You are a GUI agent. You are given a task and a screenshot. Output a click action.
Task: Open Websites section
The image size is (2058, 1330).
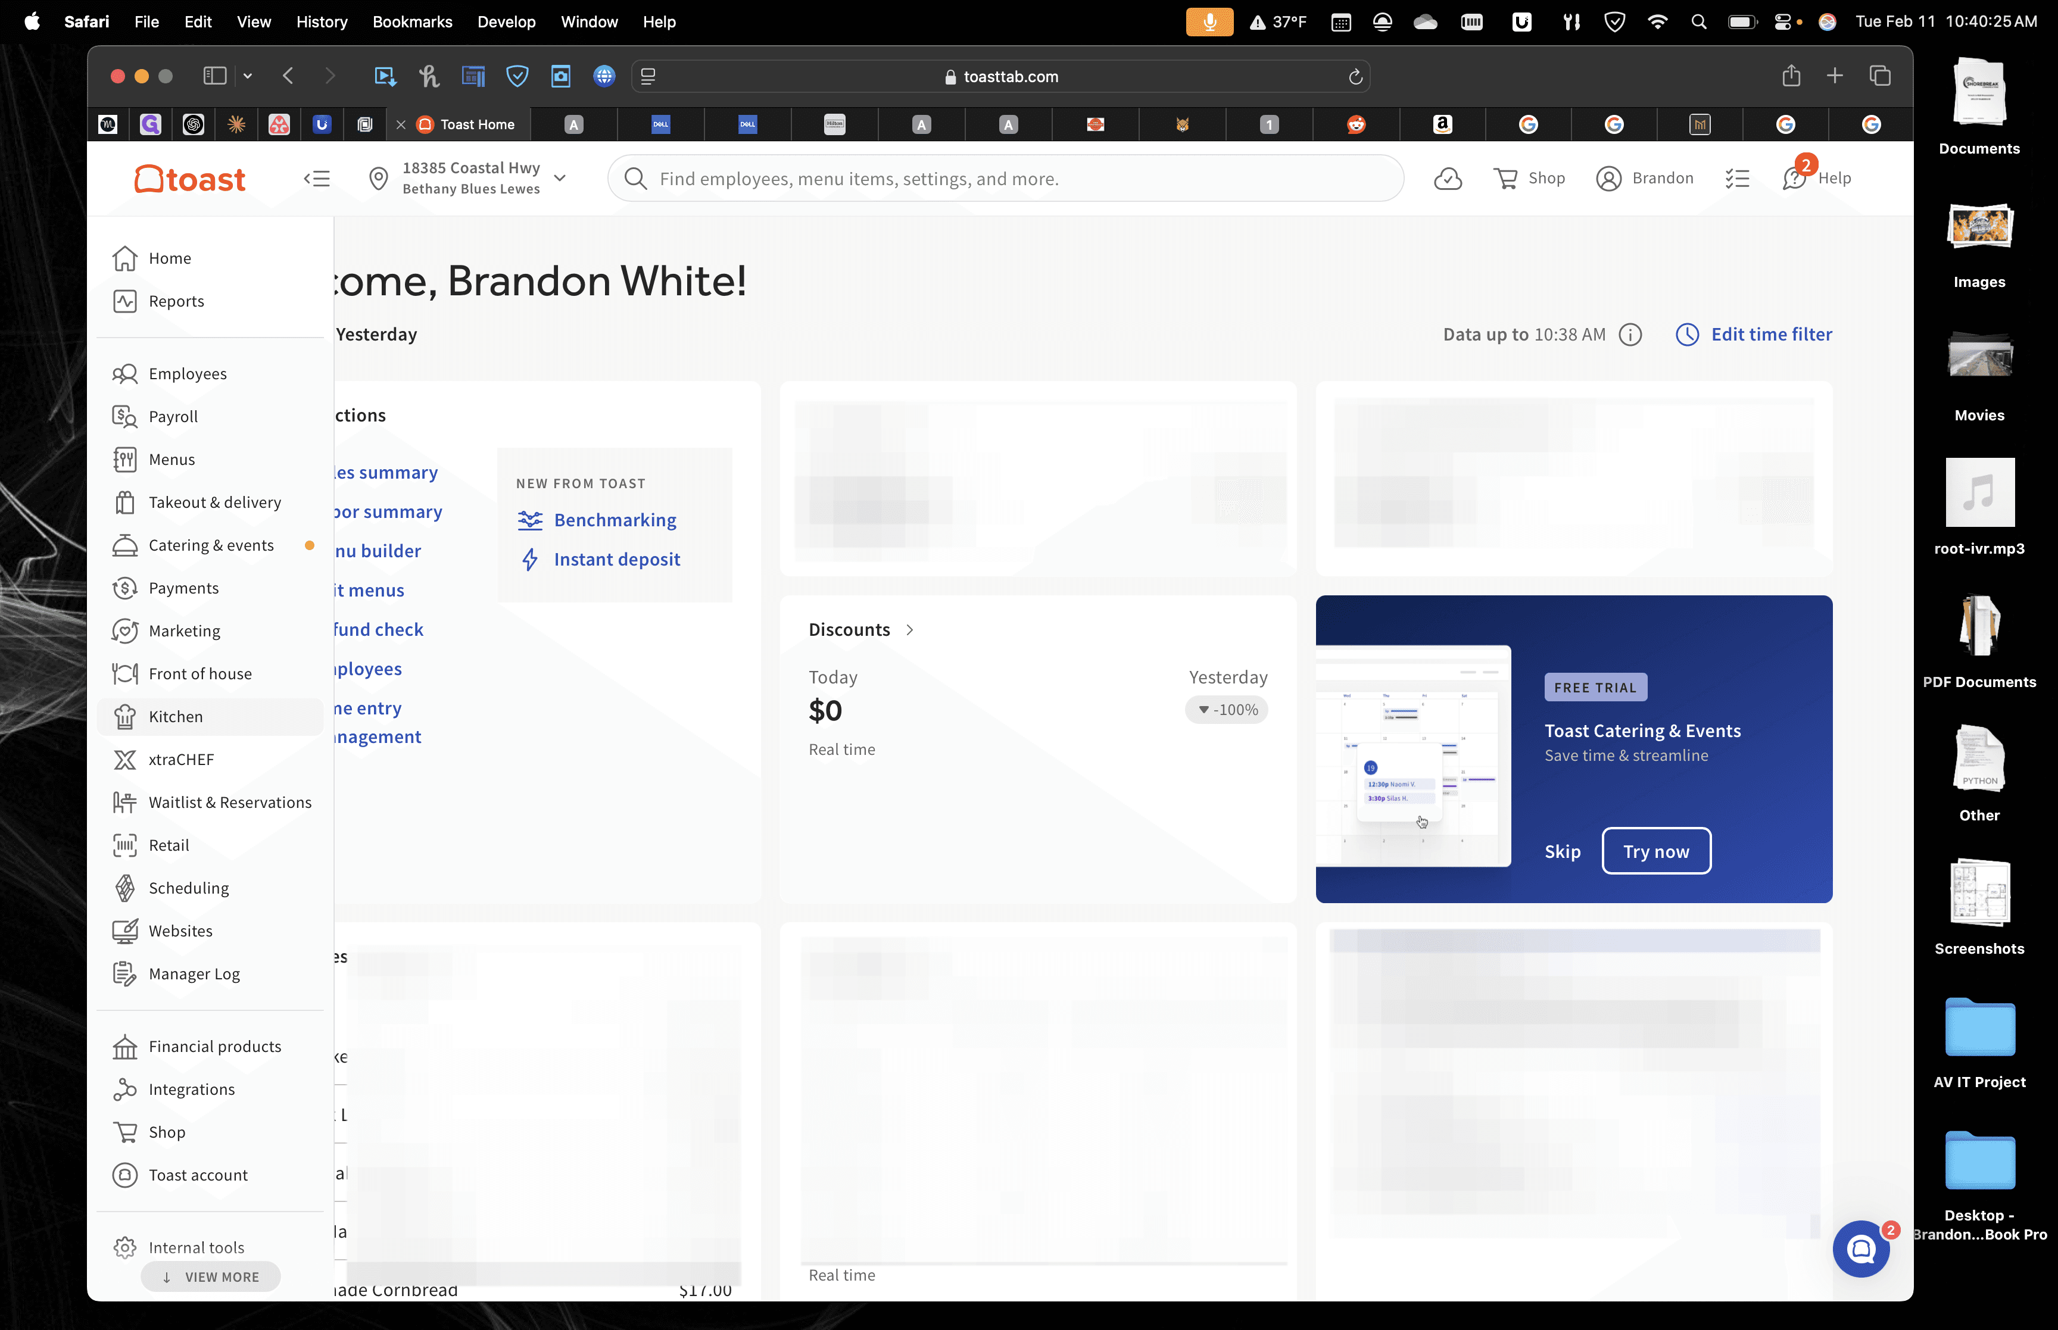210,930
